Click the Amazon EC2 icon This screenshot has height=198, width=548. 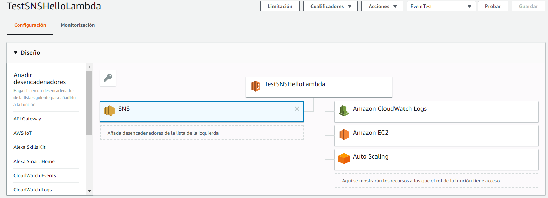pyautogui.click(x=344, y=135)
